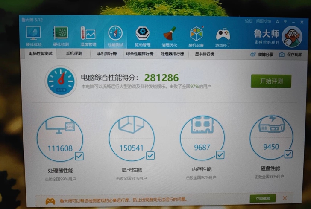Viewport: 311px width, 209px height.
Task: Open the 手机排行榜 tab
Action: 107,54
